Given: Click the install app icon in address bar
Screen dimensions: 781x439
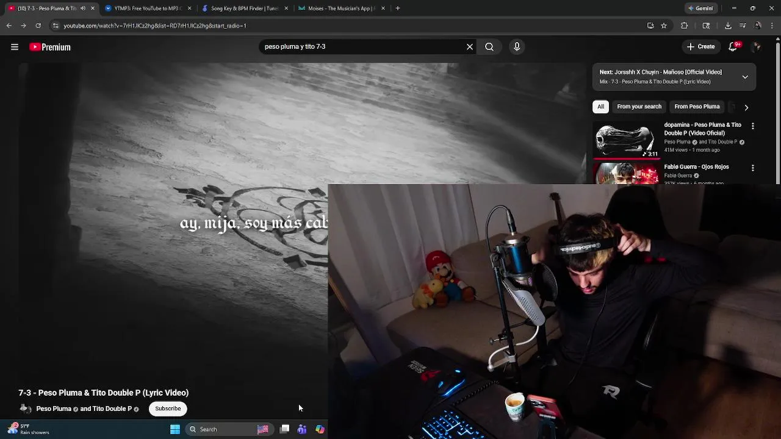Looking at the screenshot, I should click(x=650, y=26).
